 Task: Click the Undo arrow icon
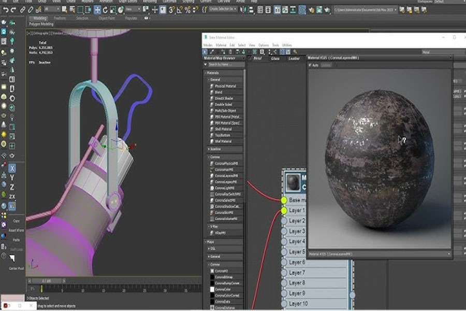(x=5, y=10)
